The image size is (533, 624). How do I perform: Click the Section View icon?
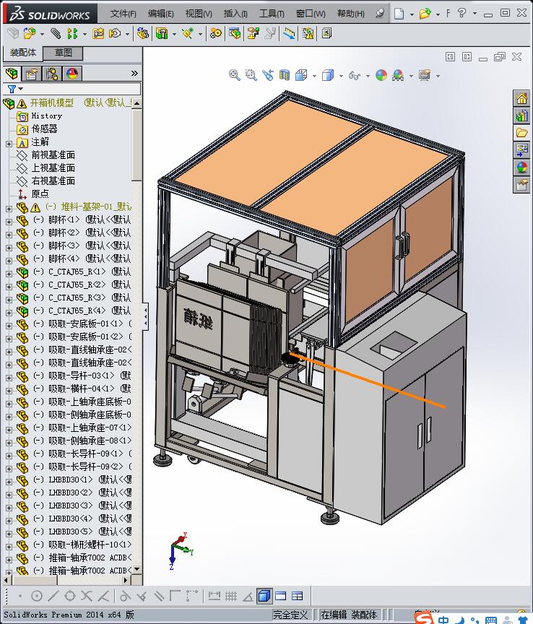click(285, 75)
